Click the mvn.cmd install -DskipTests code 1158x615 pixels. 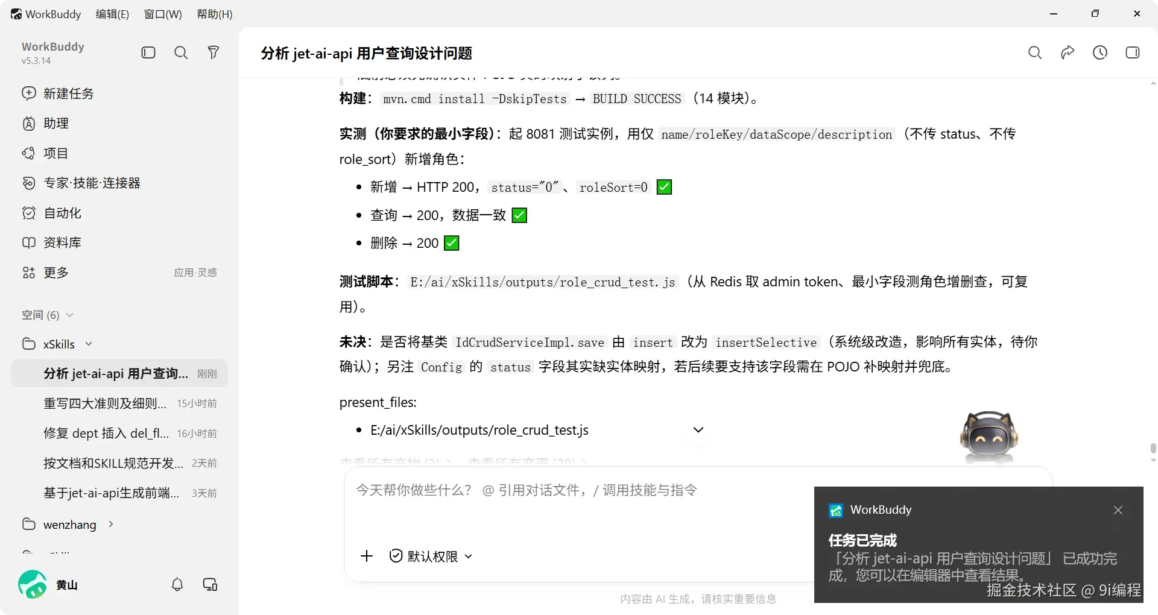click(x=475, y=98)
